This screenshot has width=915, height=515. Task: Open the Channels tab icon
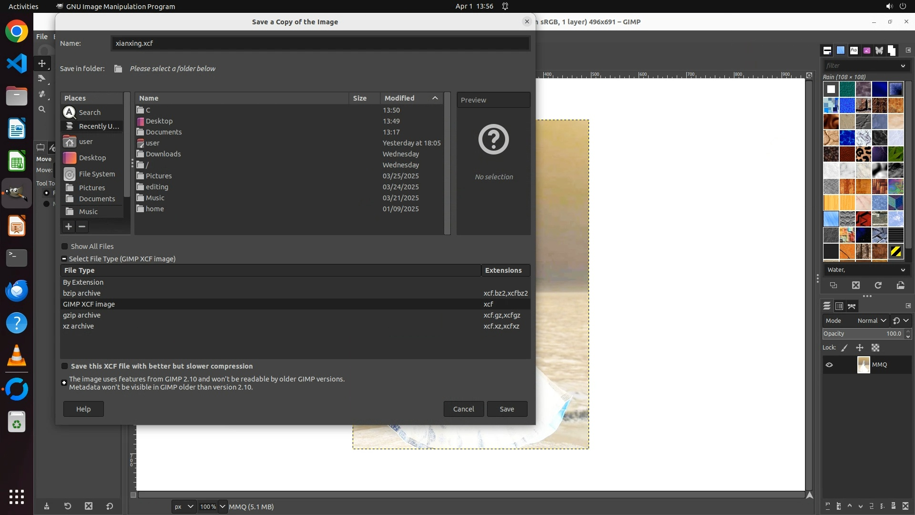coord(839,306)
